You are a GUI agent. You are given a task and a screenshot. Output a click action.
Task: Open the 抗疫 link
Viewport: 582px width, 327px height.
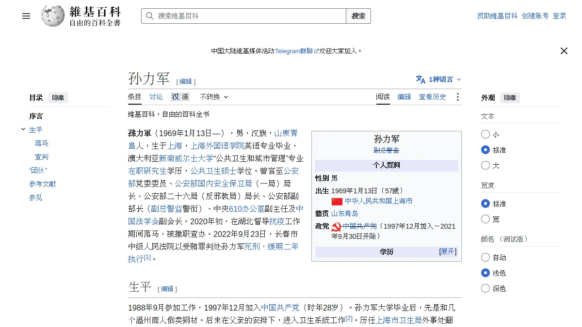click(x=277, y=221)
